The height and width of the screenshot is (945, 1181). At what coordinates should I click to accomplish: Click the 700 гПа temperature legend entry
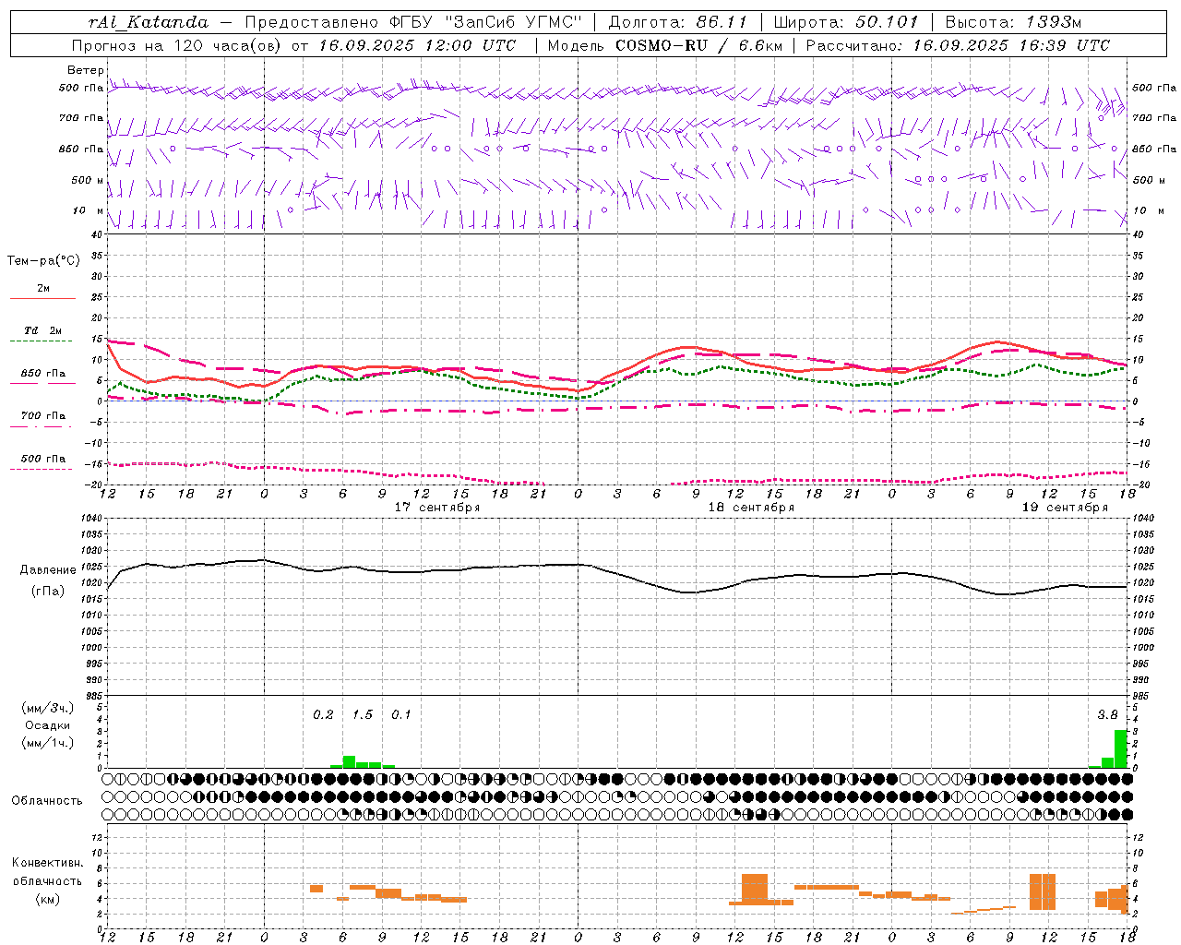[42, 415]
